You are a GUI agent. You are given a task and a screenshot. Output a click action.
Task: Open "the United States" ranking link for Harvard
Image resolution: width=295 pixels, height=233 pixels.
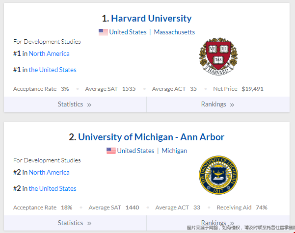pyautogui.click(x=53, y=70)
